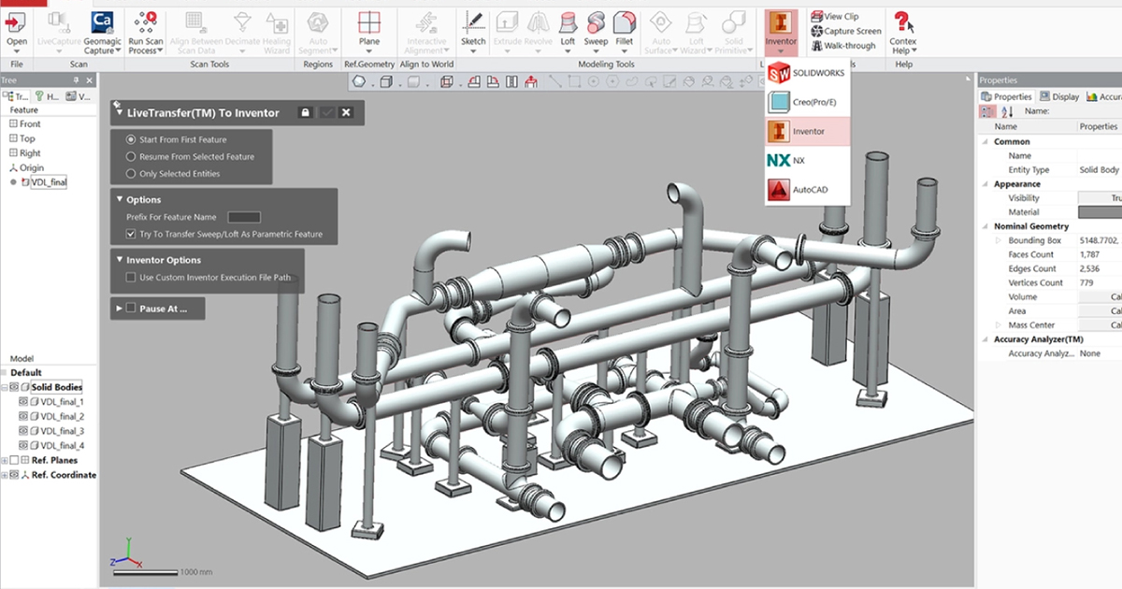Select the Geomagic Capture tool

[x=103, y=23]
